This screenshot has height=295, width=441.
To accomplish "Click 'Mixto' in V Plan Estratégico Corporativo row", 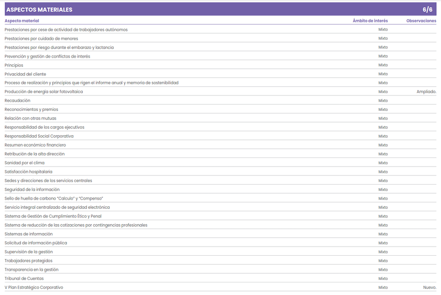I will (x=383, y=288).
